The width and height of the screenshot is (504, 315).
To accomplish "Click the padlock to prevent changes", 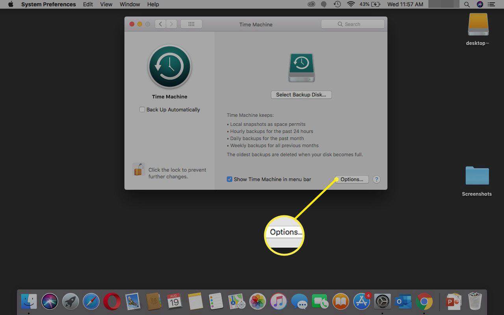I will [138, 170].
